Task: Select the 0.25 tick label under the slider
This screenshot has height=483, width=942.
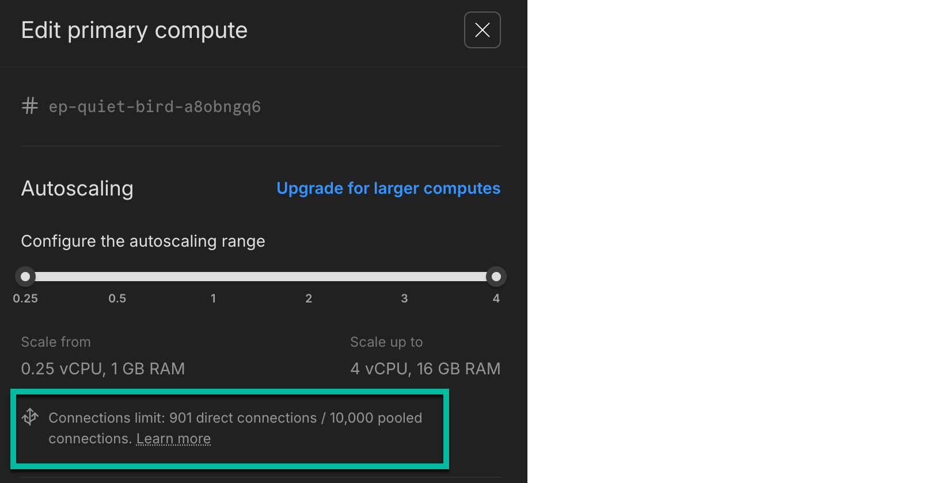Action: click(x=25, y=298)
